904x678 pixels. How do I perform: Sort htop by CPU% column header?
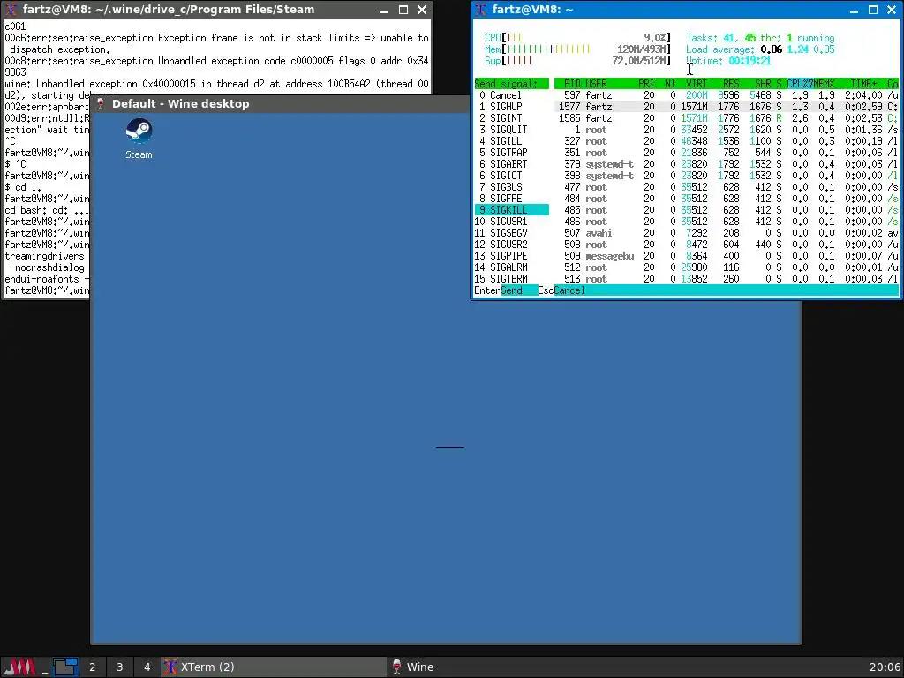[800, 84]
